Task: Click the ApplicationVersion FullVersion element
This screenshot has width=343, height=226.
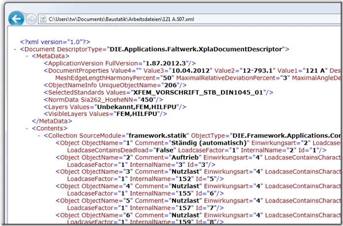Action: tap(120, 64)
